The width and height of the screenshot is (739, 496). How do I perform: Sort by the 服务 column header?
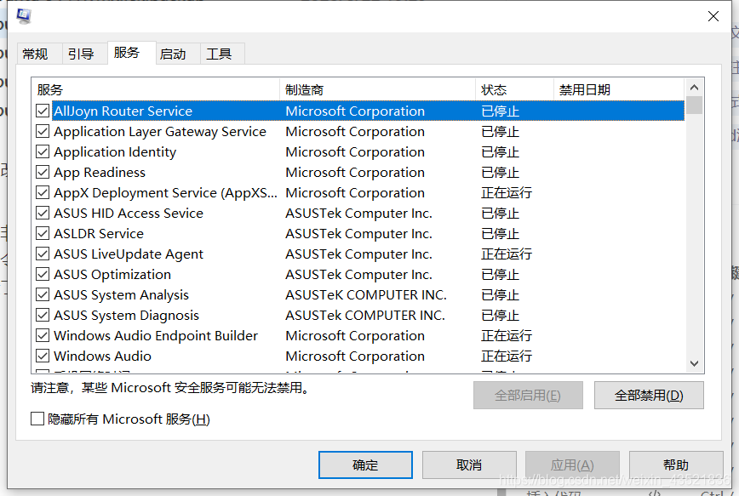(156, 89)
